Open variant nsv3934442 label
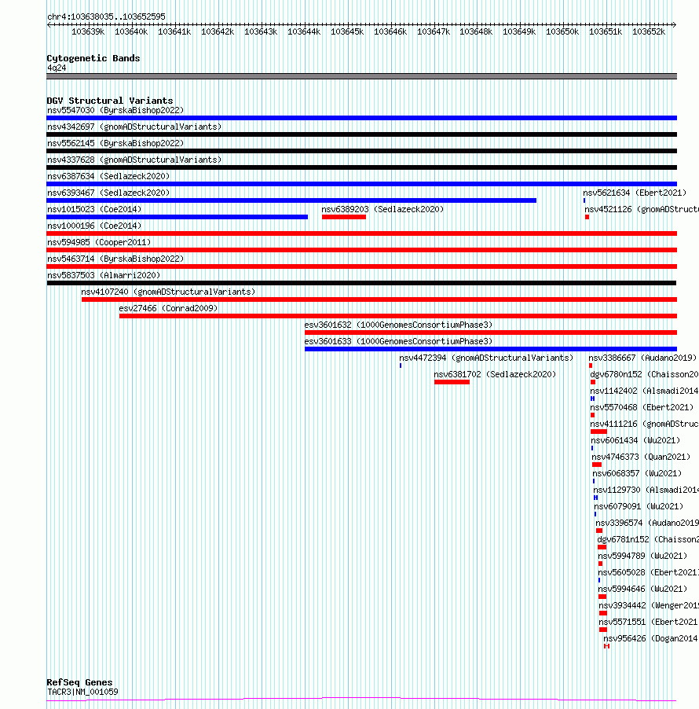This screenshot has height=709, width=699. [649, 605]
